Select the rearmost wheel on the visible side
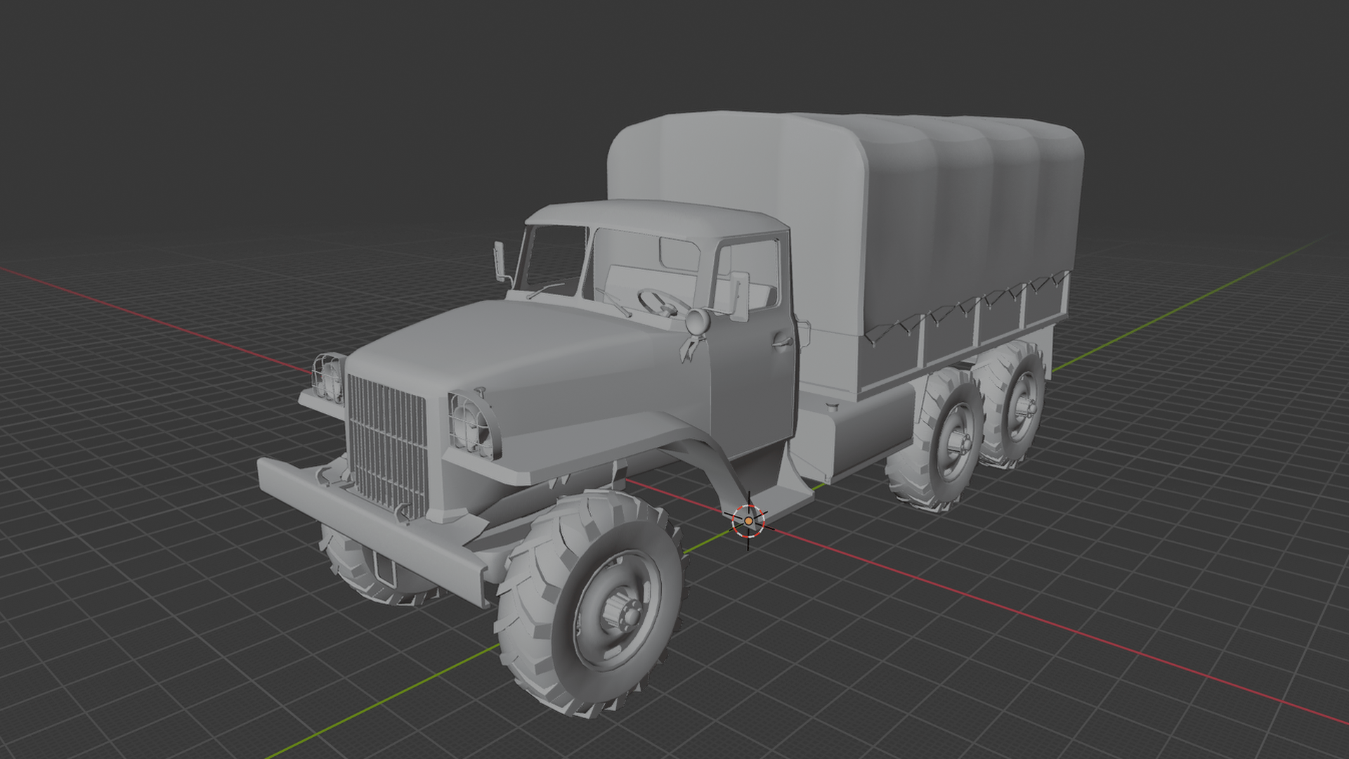Image resolution: width=1349 pixels, height=759 pixels. click(x=1012, y=404)
